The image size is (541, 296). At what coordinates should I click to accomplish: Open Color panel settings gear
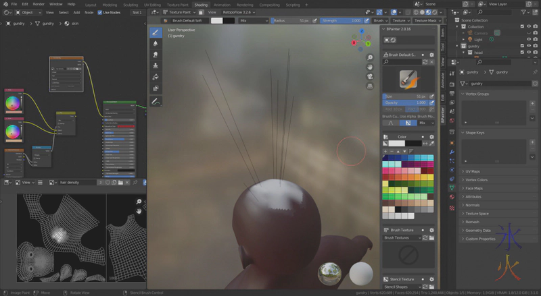(x=431, y=137)
